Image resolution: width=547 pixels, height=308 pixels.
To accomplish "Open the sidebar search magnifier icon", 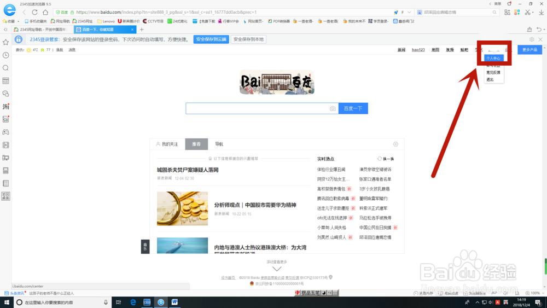I will pyautogui.click(x=5, y=68).
